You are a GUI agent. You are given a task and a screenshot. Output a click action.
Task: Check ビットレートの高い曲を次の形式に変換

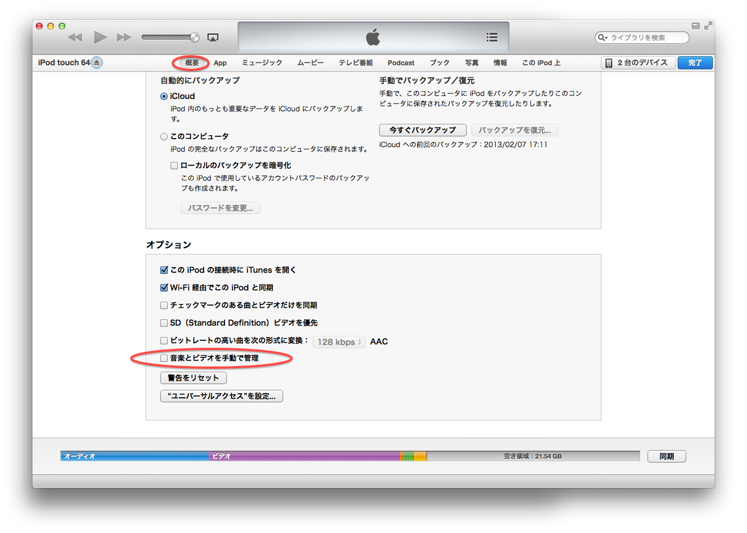pyautogui.click(x=164, y=341)
